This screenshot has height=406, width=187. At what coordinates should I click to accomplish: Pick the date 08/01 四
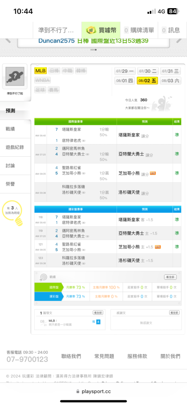125,80
